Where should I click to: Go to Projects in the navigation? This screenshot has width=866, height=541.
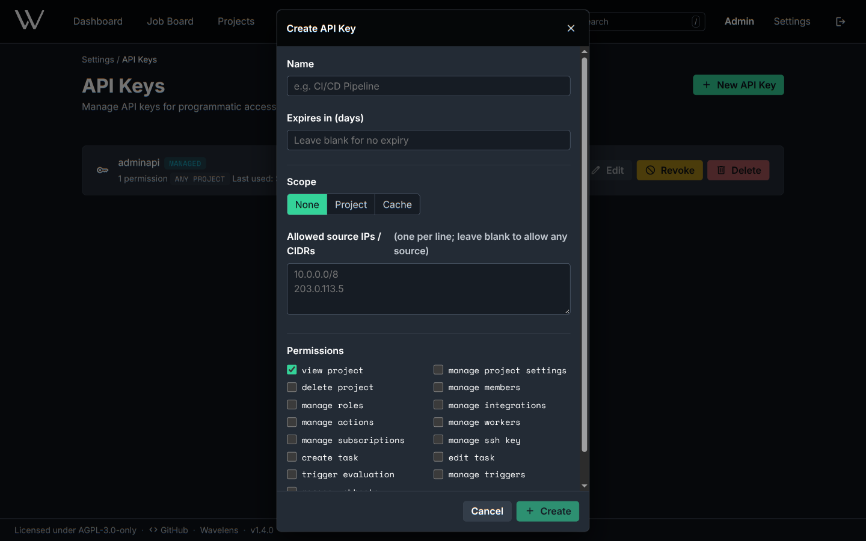point(236,22)
